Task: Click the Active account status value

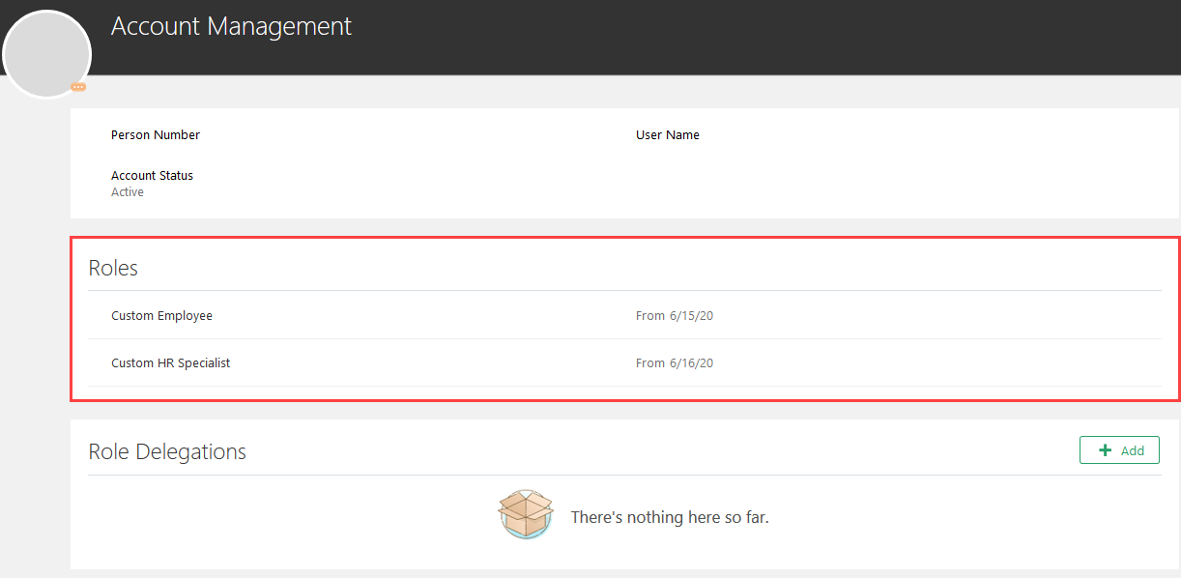Action: tap(127, 191)
